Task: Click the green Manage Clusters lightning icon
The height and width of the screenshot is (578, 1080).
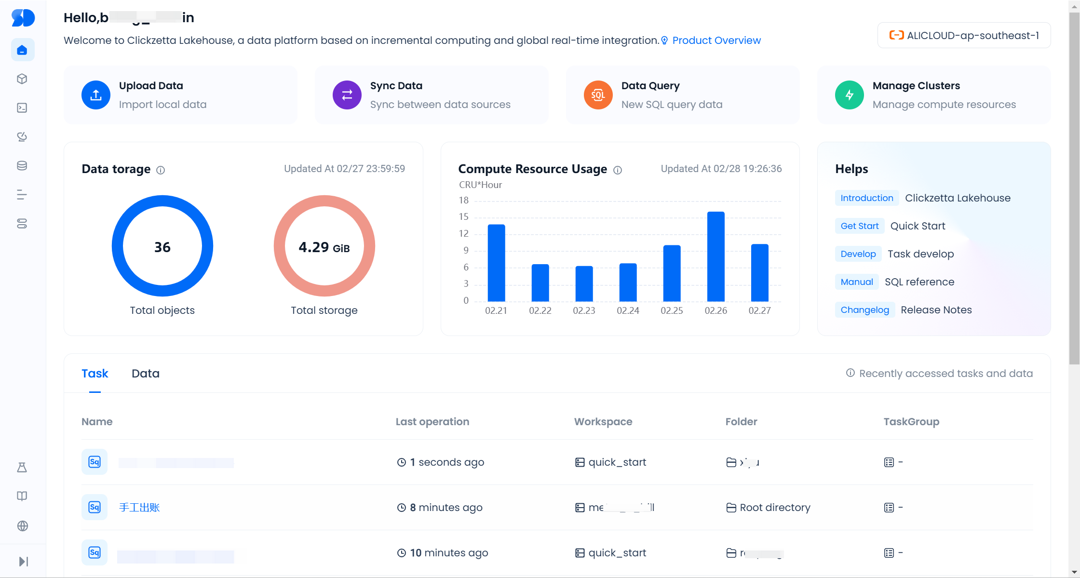Action: coord(849,95)
